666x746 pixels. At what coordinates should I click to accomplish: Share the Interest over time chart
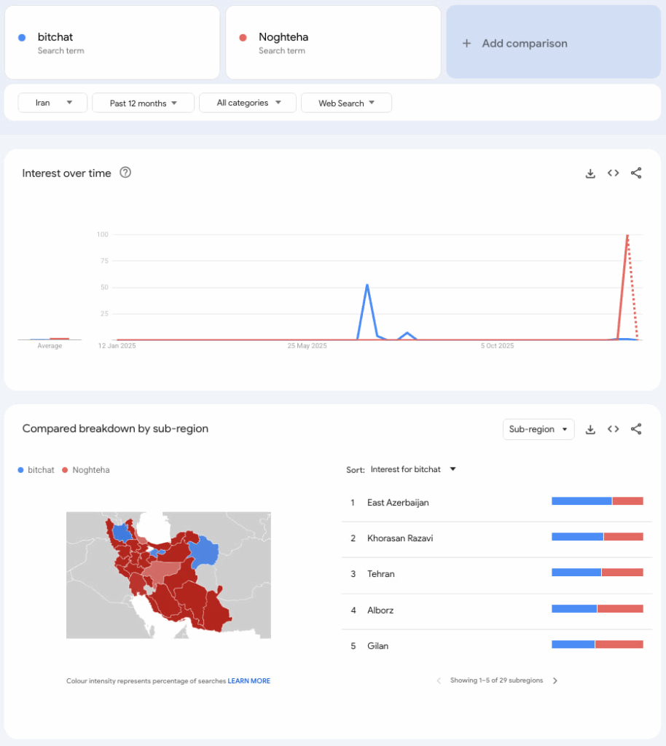636,173
